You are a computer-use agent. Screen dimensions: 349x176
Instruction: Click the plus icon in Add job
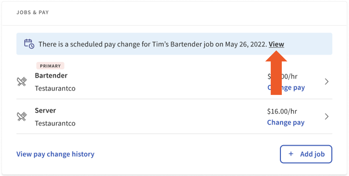tap(291, 154)
